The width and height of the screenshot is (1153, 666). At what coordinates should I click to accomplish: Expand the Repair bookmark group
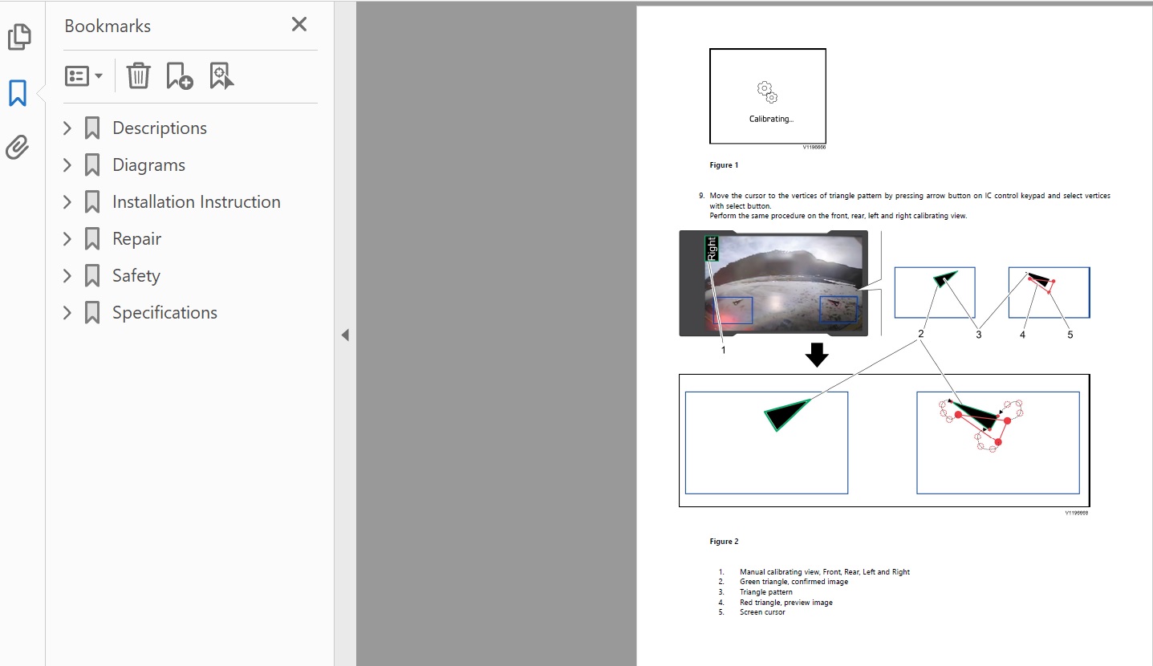click(67, 239)
